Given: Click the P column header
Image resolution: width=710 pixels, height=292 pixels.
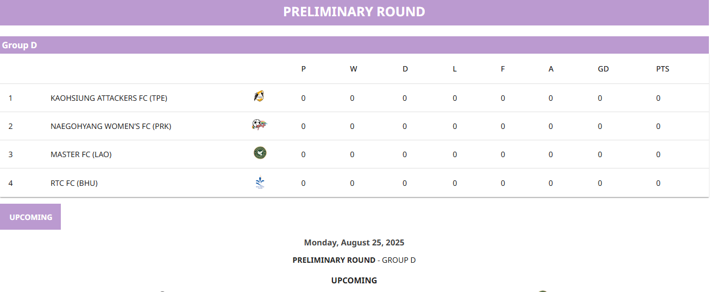Looking at the screenshot, I should coord(303,69).
